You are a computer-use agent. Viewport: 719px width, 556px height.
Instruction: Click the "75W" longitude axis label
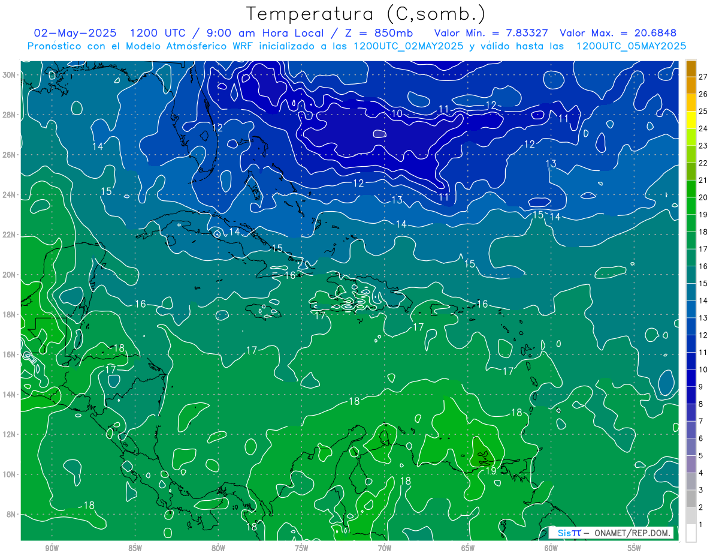301,548
